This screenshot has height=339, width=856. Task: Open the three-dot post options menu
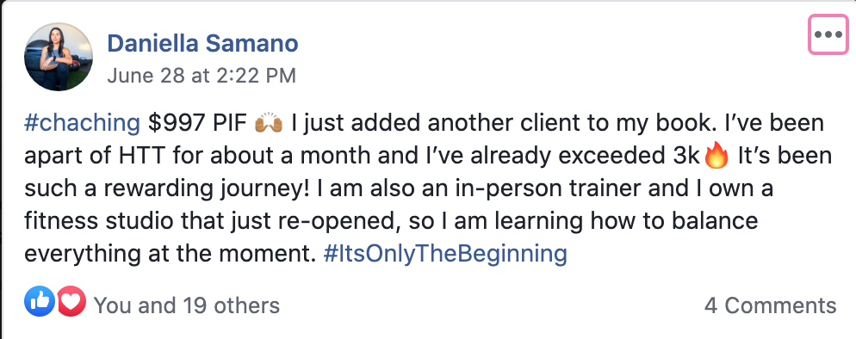(828, 34)
